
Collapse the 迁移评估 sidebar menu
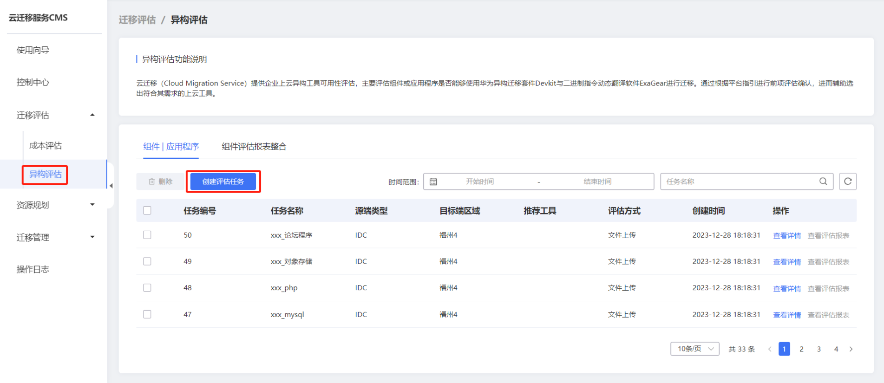tap(92, 115)
